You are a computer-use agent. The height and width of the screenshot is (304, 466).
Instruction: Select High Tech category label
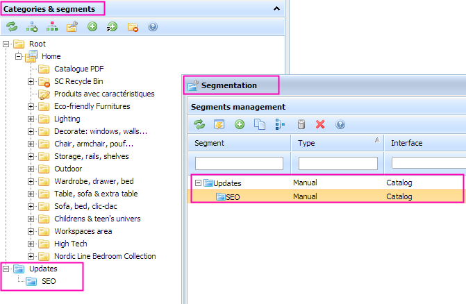tap(71, 244)
